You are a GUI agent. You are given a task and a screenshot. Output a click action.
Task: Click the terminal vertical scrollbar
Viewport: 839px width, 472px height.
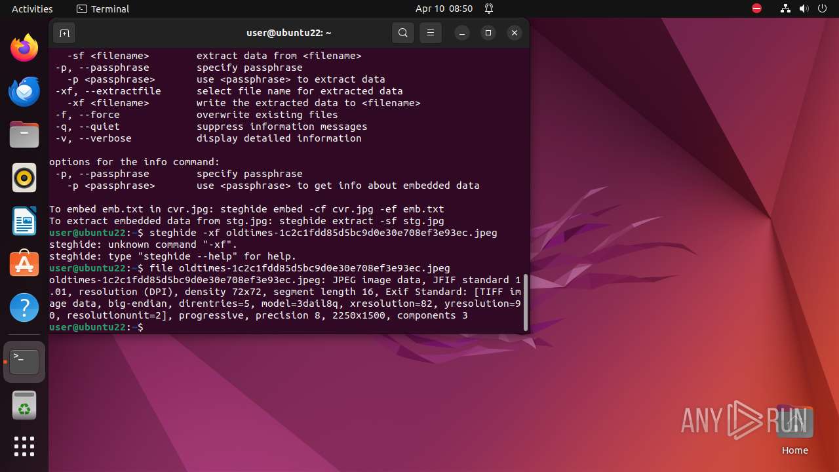pos(526,303)
